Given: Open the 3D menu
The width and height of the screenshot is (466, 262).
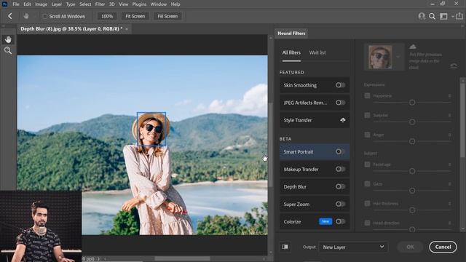Looking at the screenshot, I should [x=111, y=4].
